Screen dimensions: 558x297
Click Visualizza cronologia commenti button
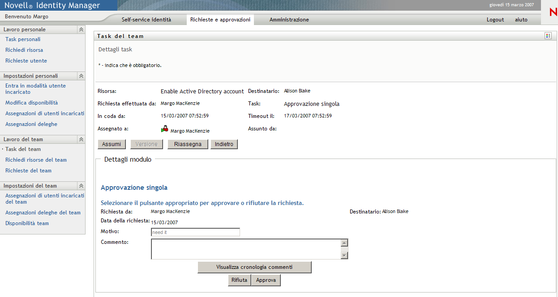(254, 267)
